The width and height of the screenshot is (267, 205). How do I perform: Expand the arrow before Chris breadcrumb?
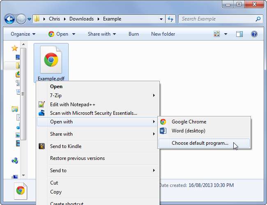click(44, 19)
